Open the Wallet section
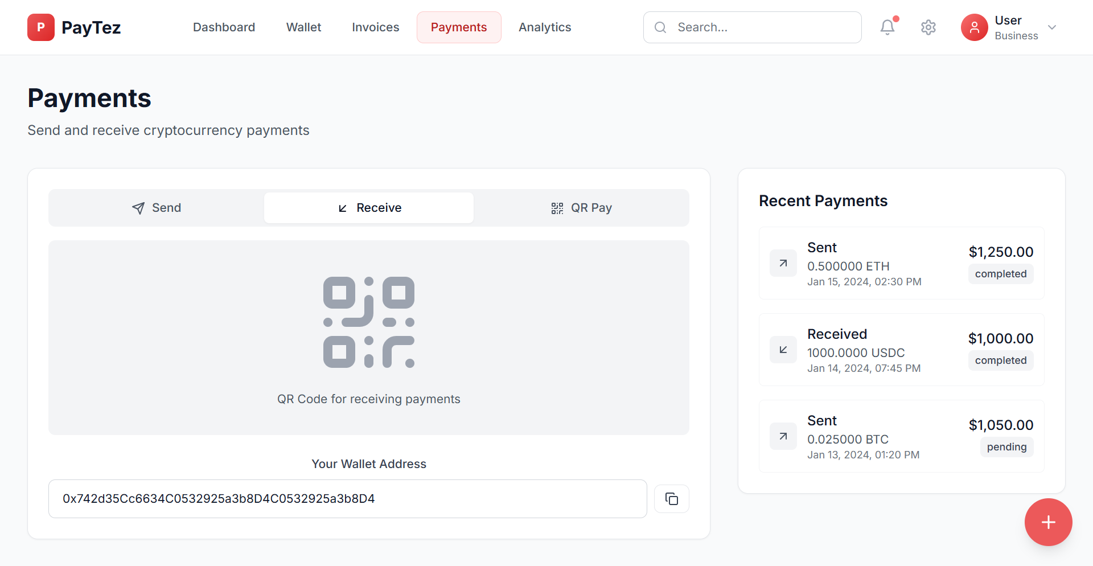Viewport: 1093px width, 566px height. (303, 27)
